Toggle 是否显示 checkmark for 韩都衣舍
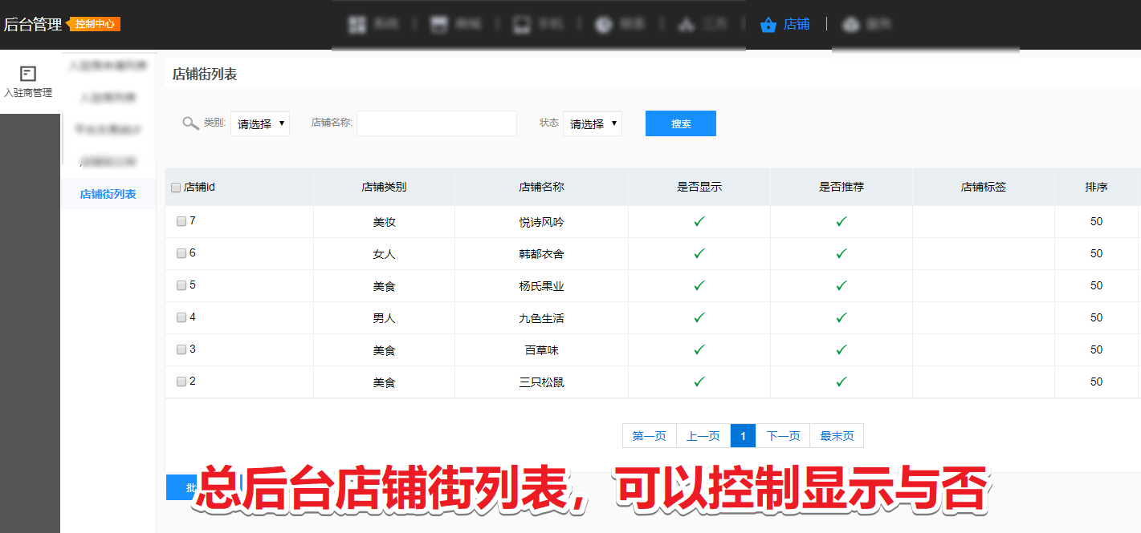The image size is (1141, 533). 699,253
